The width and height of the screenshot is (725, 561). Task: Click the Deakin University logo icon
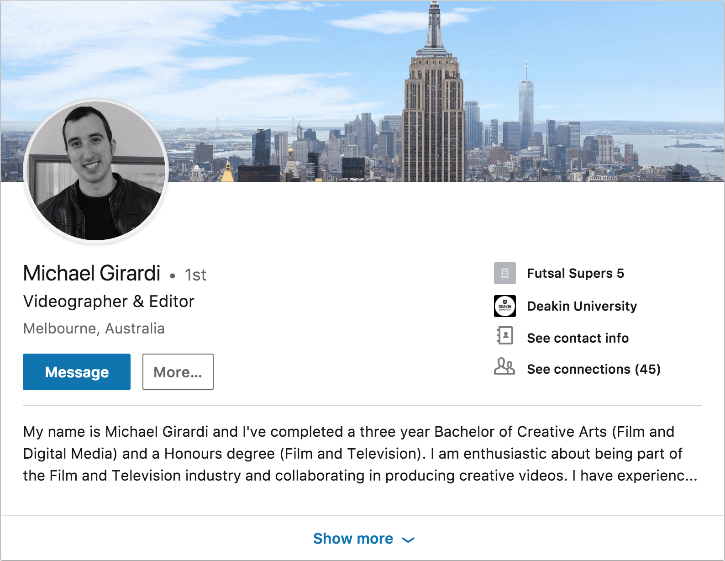click(x=504, y=306)
